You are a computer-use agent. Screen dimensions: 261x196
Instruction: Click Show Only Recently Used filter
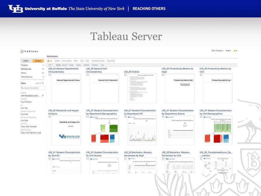point(31,133)
